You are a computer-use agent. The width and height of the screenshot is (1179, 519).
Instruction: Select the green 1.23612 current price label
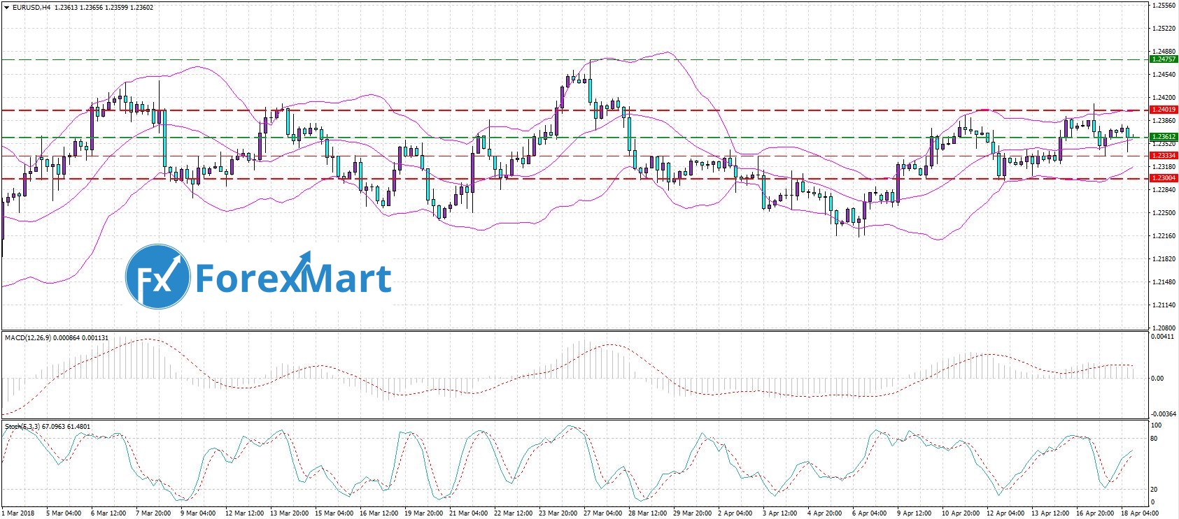click(1163, 137)
